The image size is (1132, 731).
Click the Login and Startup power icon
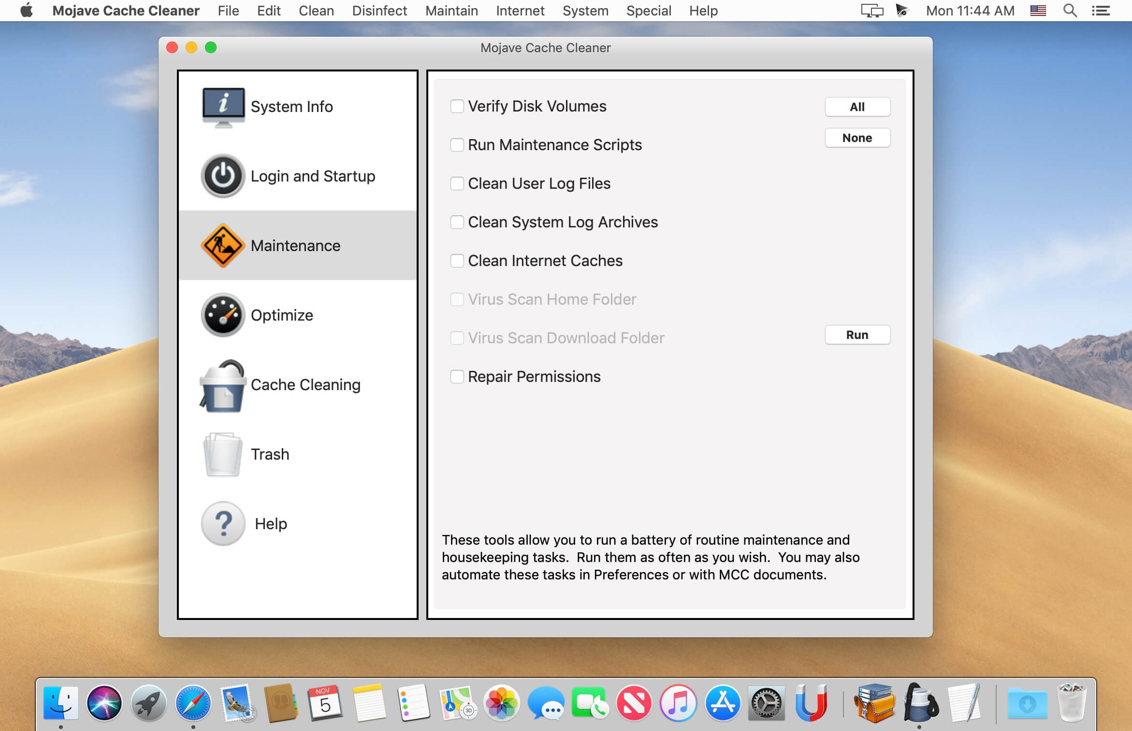(223, 176)
